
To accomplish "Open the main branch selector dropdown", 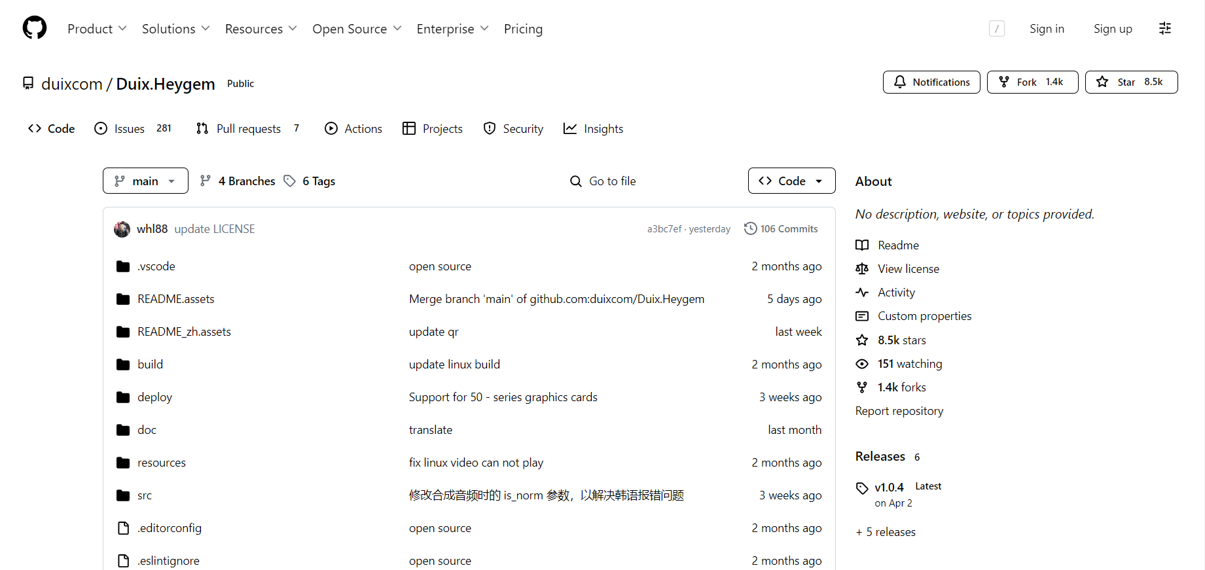I will coord(145,181).
